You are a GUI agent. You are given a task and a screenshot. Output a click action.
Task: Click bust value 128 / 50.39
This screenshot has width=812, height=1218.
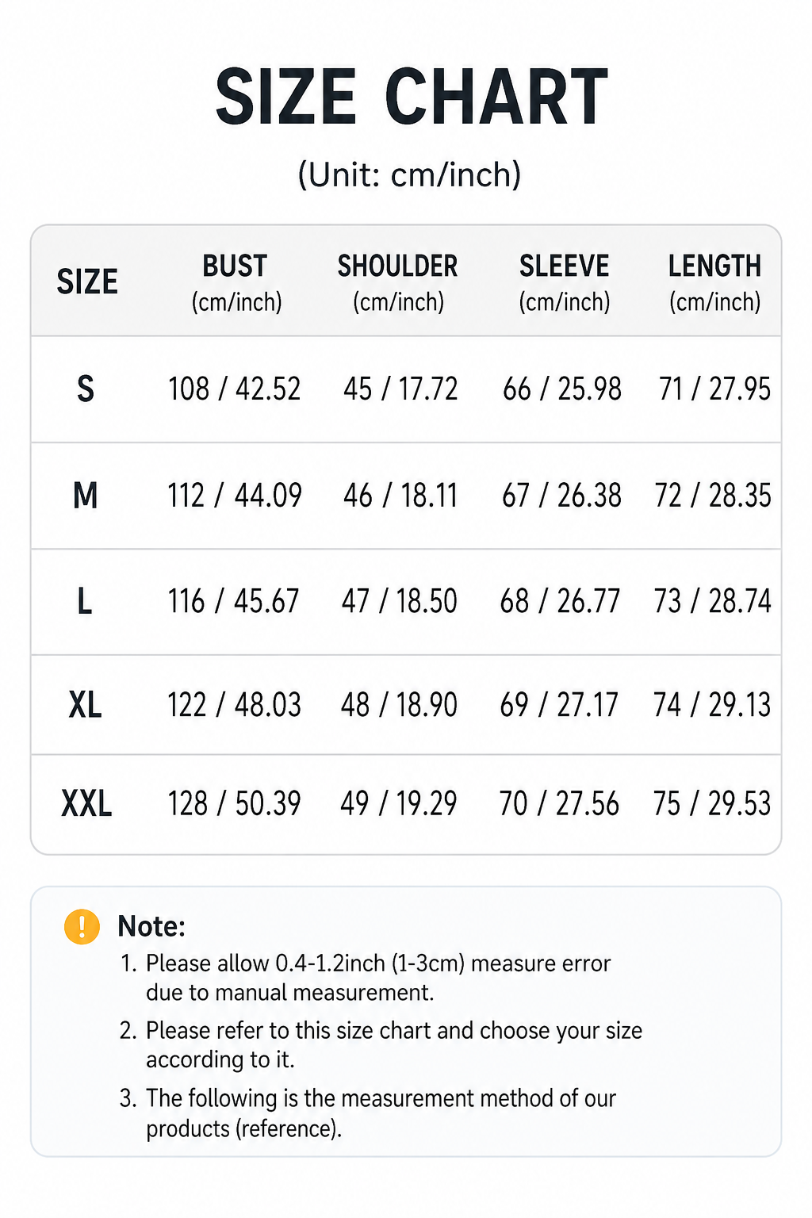pyautogui.click(x=235, y=804)
